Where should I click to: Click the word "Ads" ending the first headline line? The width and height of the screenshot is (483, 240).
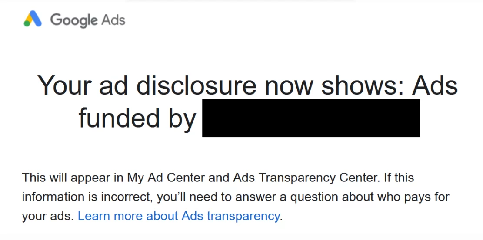click(435, 85)
